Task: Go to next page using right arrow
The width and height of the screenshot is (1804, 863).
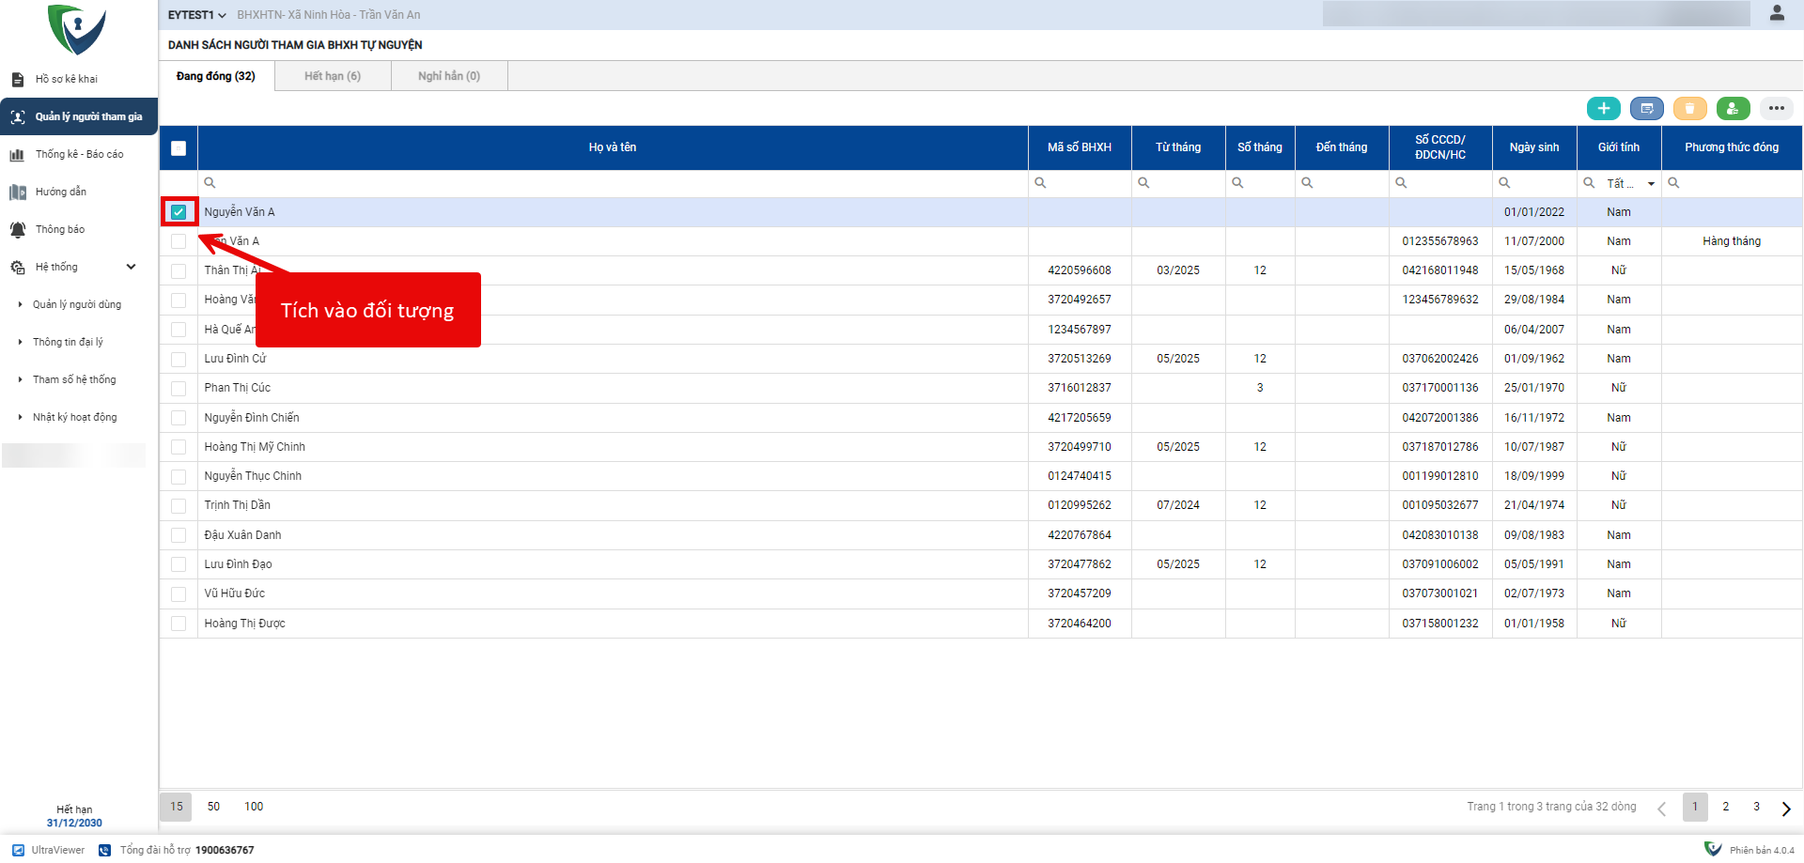Action: click(1785, 809)
